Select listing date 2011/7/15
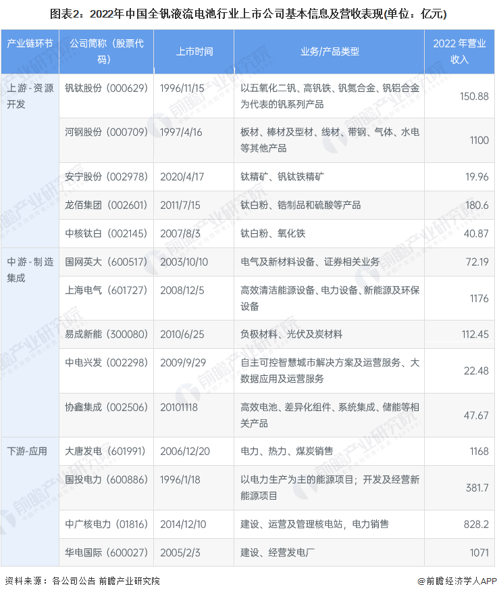 pos(180,206)
